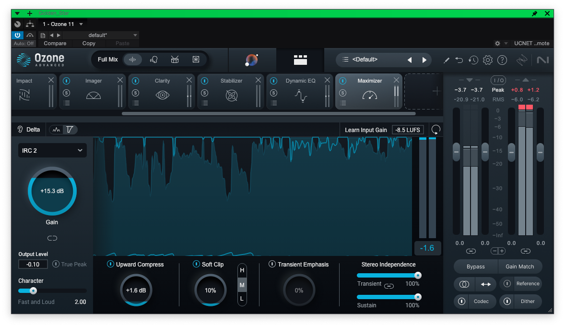The height and width of the screenshot is (327, 565).
Task: Click the pencil edit preset icon
Action: click(x=446, y=61)
